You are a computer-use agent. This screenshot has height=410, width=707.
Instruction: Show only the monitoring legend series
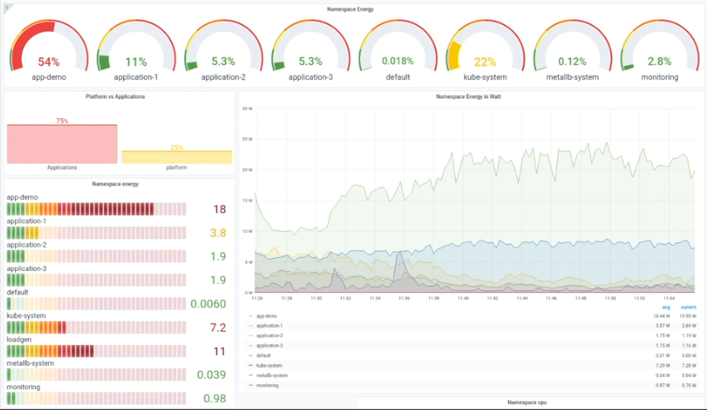tap(268, 385)
